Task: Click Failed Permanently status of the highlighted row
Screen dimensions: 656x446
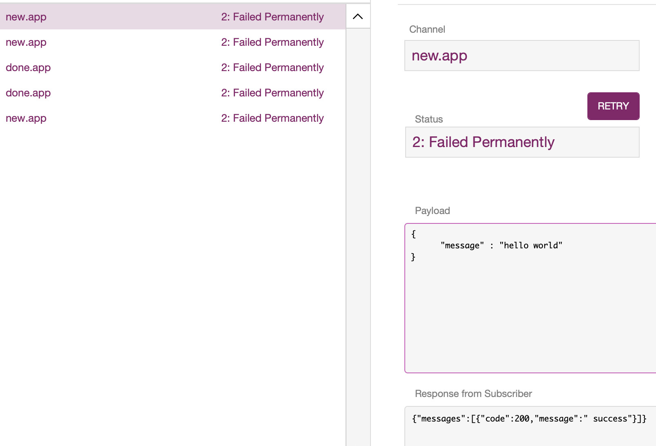Action: coord(272,17)
